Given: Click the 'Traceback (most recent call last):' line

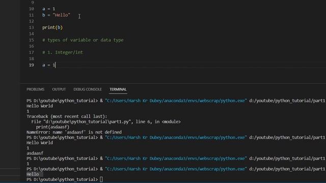Looking at the screenshot, I should coord(67,116).
